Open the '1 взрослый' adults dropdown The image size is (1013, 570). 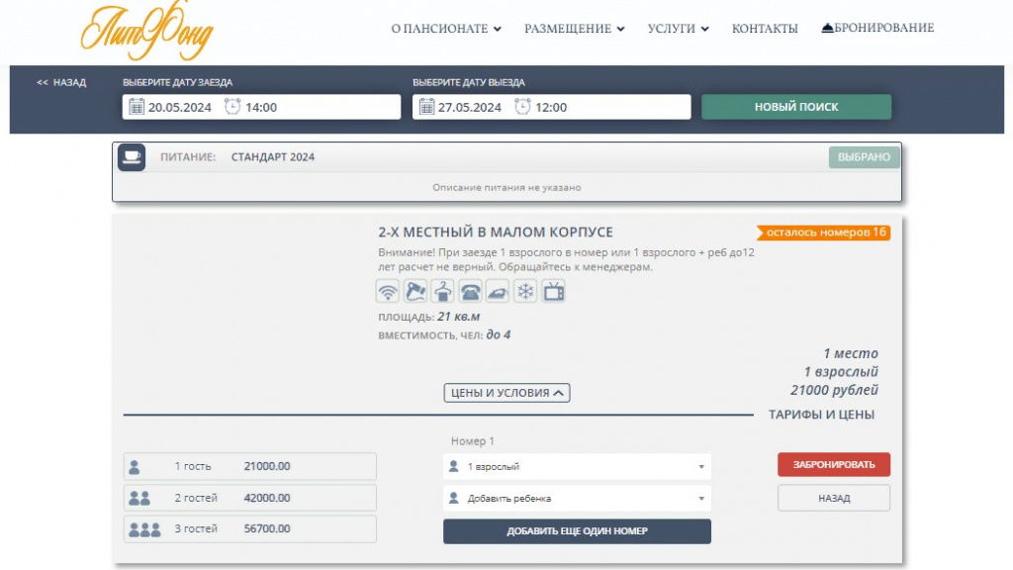(577, 466)
